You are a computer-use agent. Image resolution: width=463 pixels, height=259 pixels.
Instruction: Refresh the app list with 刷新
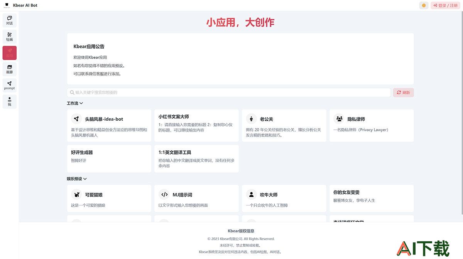(404, 92)
